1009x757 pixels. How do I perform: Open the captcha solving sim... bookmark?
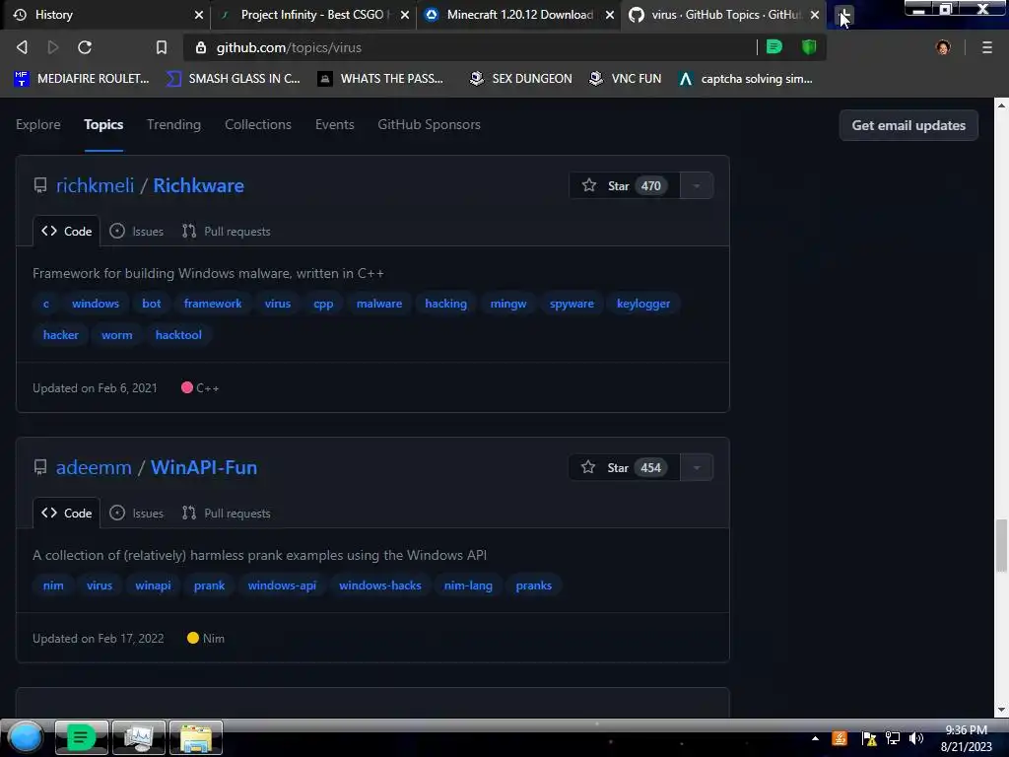pos(747,79)
